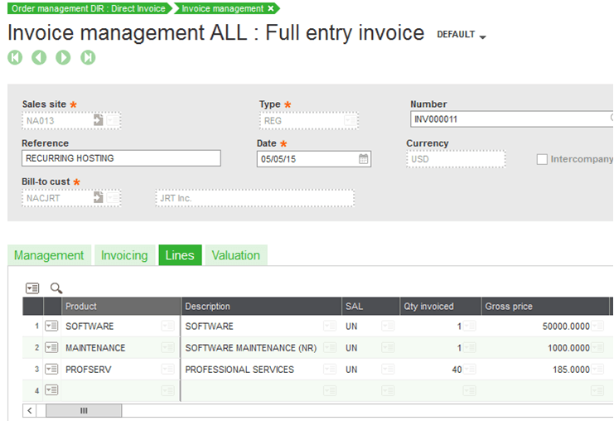Open row actions icon for PROFSERV line
The image size is (614, 421).
(51, 370)
